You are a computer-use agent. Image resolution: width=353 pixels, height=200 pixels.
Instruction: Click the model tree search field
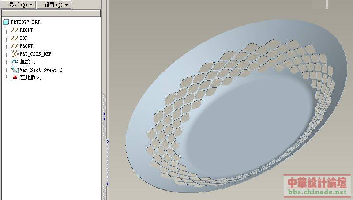pos(51,14)
